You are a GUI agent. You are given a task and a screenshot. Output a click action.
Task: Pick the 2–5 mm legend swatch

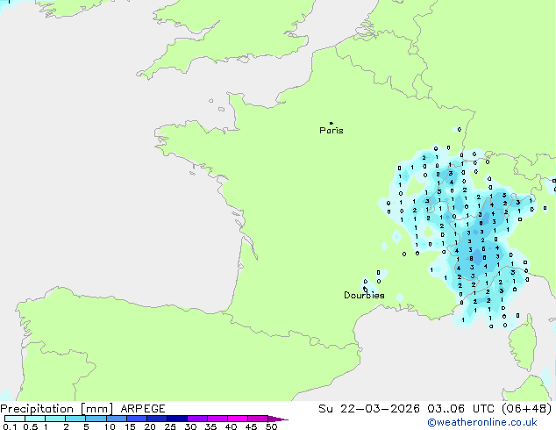click(x=75, y=419)
